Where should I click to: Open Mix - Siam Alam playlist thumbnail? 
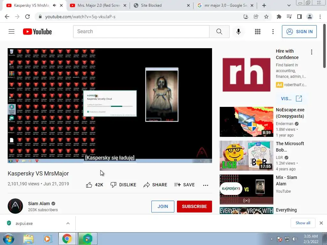[247, 189]
